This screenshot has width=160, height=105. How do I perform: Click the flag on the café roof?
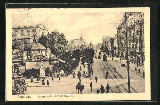pos(35,38)
